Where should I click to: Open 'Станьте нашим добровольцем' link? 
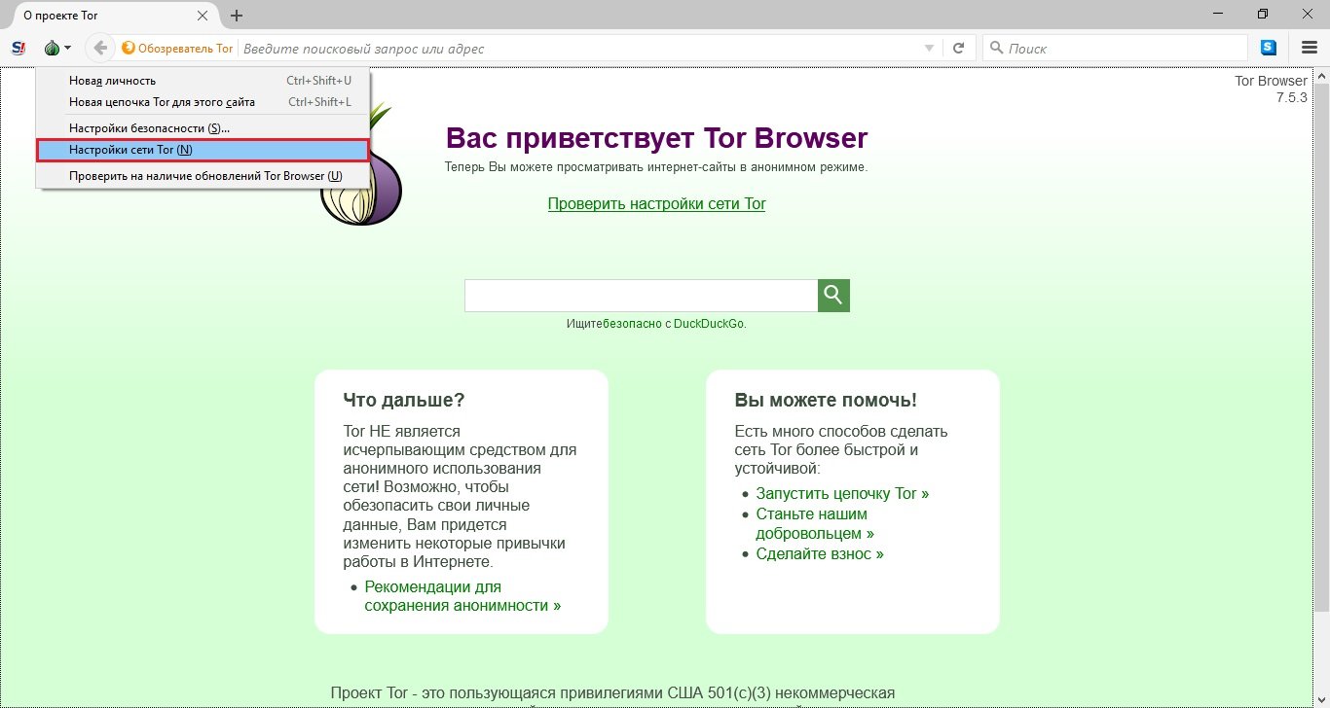coord(815,524)
